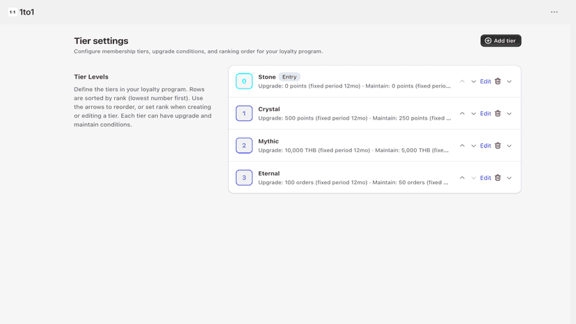
Task: Select the Mythic tier name
Action: coord(269,141)
